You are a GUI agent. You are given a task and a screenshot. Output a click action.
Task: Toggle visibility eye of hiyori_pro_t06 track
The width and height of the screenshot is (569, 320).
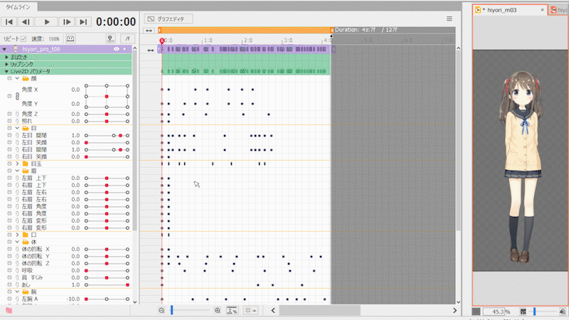[116, 49]
